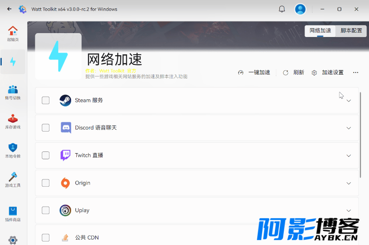Minimize the Watt Toolkit window
369x245 pixels.
click(322, 9)
